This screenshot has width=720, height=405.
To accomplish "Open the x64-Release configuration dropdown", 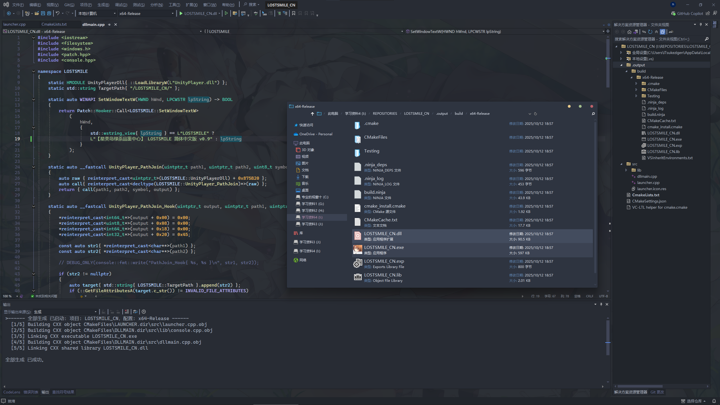I will coord(173,13).
